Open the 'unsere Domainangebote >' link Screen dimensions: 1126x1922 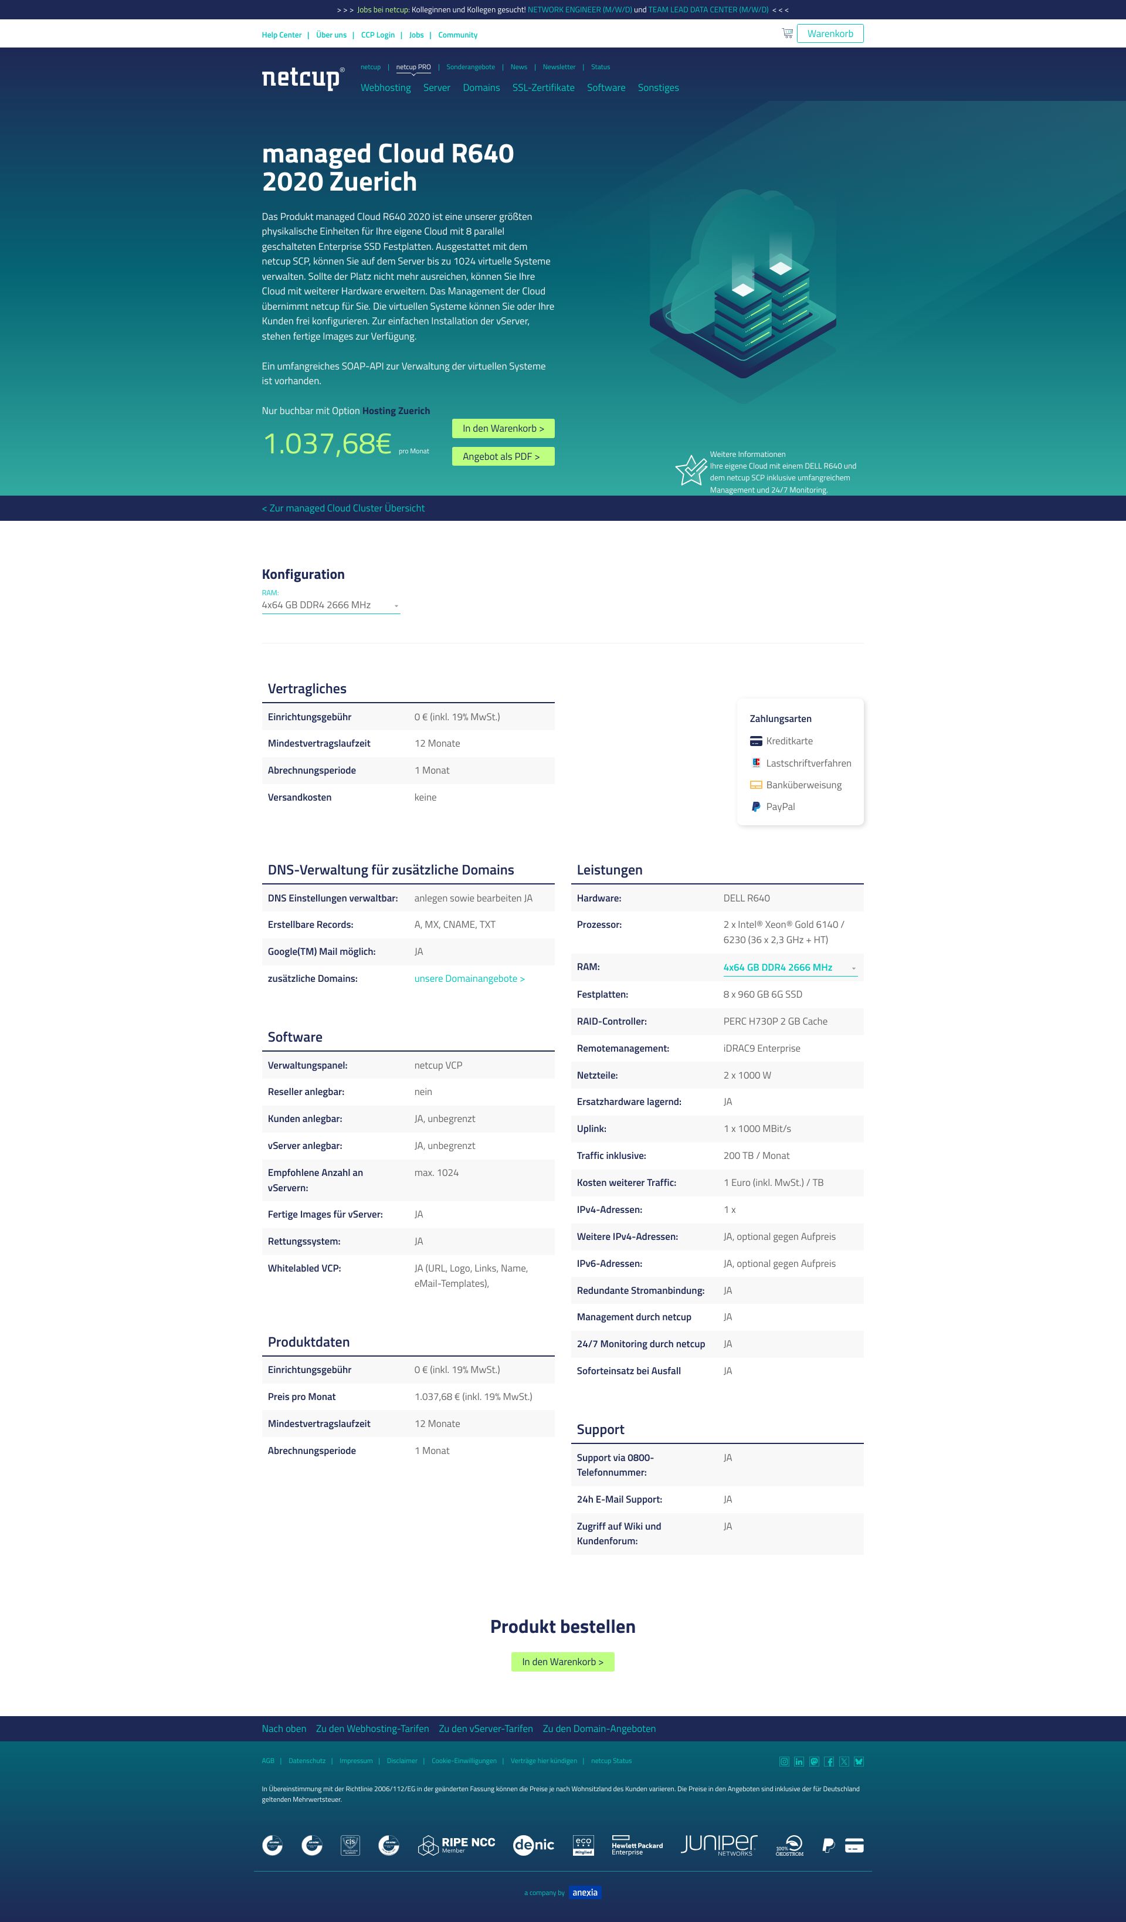[x=469, y=978]
